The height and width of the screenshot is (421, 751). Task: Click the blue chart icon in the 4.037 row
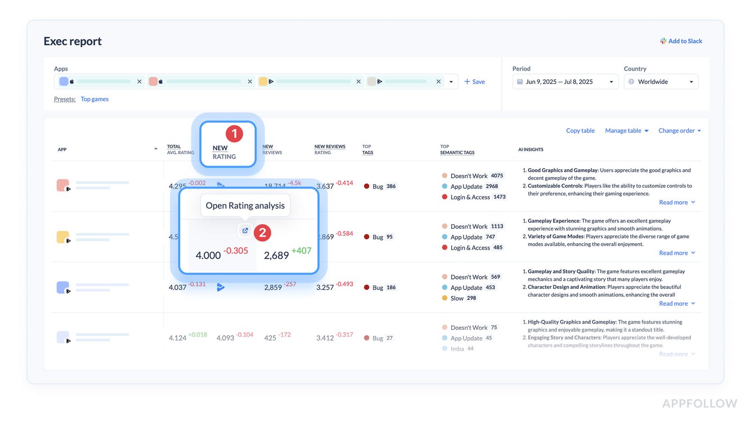tap(220, 288)
